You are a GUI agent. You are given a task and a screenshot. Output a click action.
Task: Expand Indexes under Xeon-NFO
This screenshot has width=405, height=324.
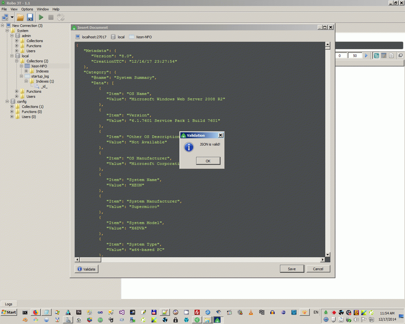(x=26, y=71)
